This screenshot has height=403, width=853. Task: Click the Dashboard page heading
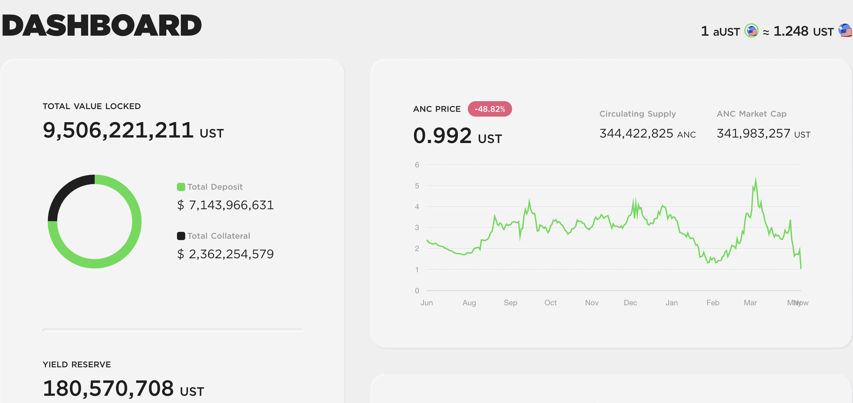(x=102, y=25)
